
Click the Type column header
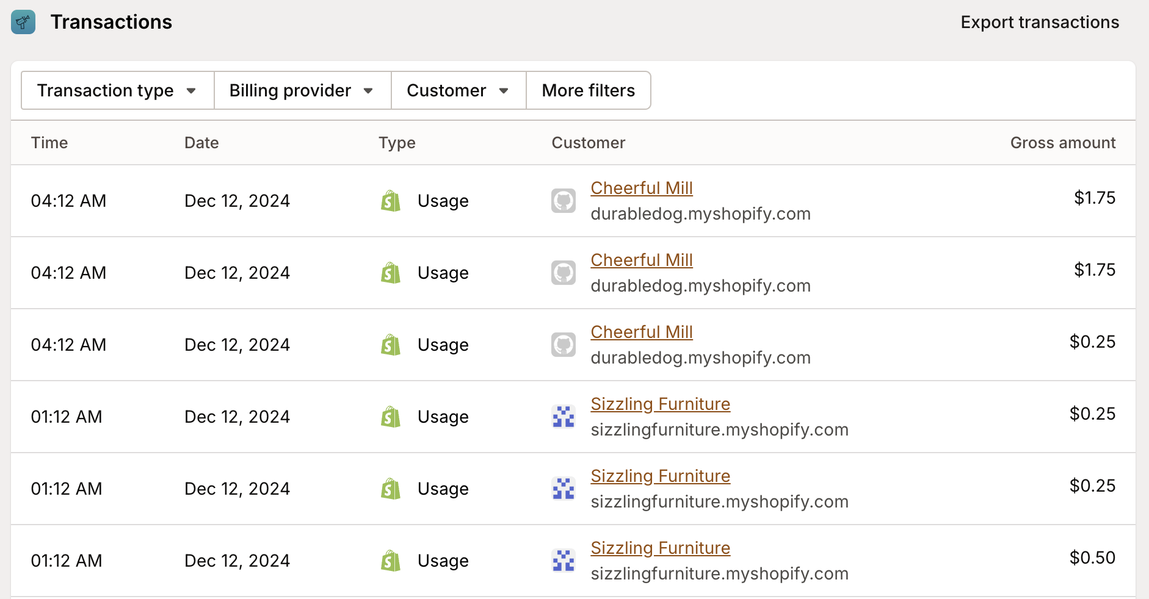397,143
